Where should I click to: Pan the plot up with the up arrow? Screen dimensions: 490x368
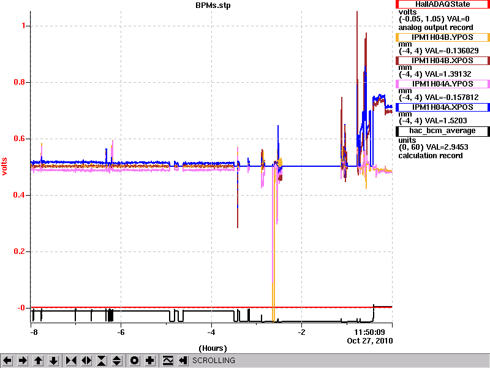click(38, 361)
